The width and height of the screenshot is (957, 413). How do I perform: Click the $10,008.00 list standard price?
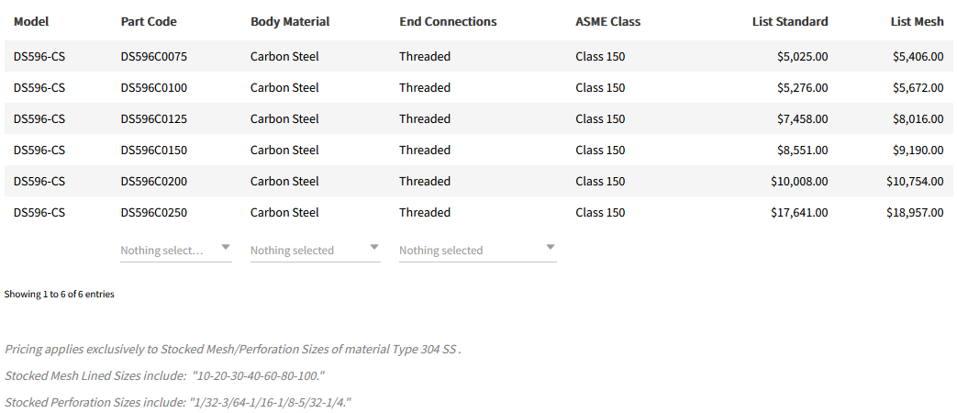[x=799, y=181]
